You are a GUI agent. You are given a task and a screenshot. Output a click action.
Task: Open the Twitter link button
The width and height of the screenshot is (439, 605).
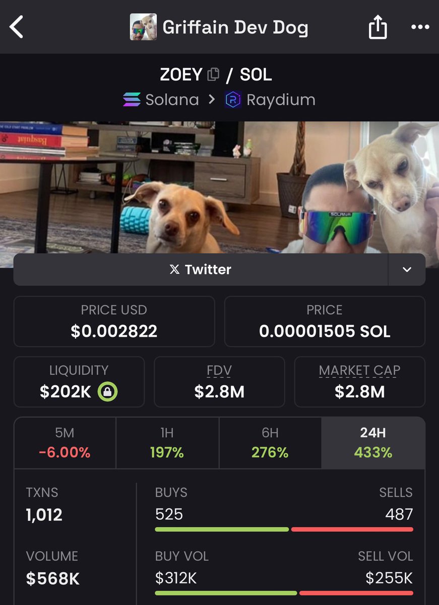click(201, 270)
